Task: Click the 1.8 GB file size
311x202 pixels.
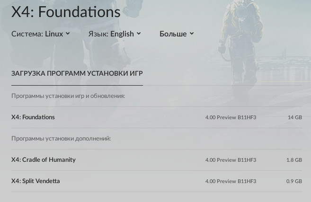Action: (x=294, y=160)
